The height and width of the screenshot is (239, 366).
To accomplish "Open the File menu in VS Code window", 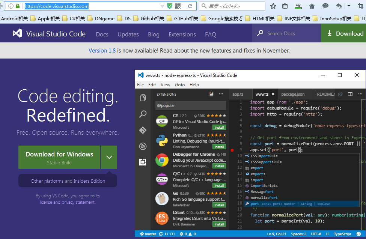I will pyautogui.click(x=140, y=85).
